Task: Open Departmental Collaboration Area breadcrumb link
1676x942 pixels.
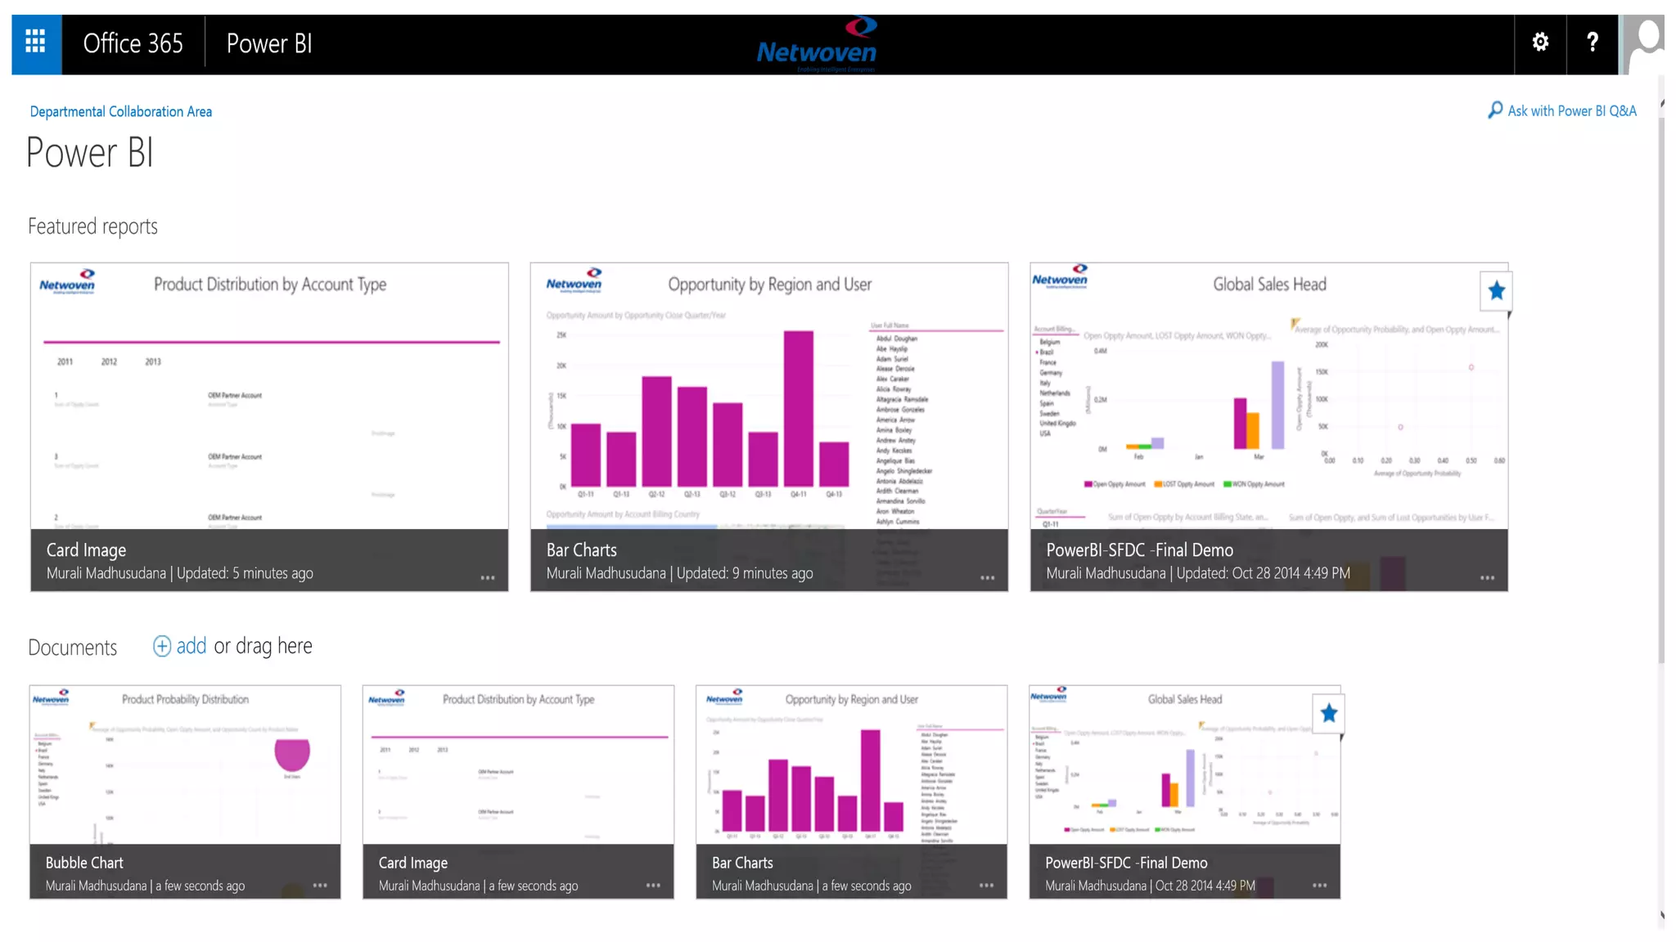Action: (120, 111)
